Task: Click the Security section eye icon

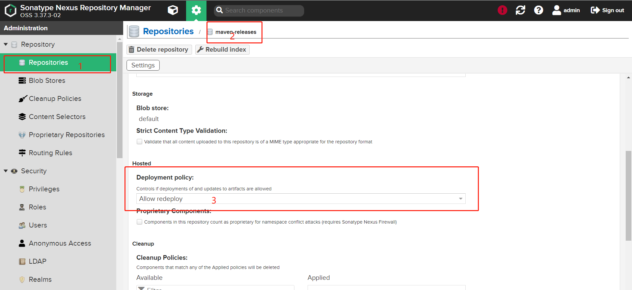Action: point(14,171)
